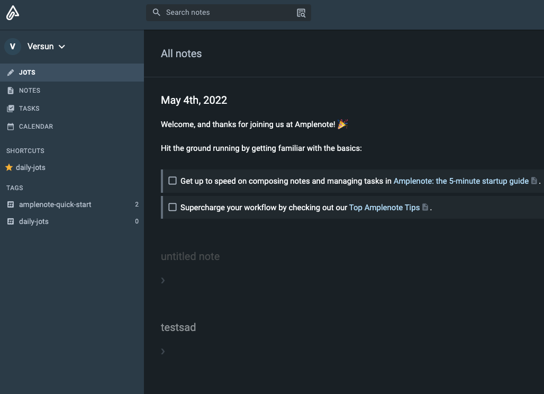Check the startup guide task checkbox

(x=173, y=181)
